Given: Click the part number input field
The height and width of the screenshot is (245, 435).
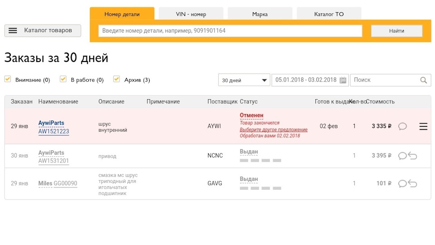Looking at the screenshot, I should click(x=230, y=31).
